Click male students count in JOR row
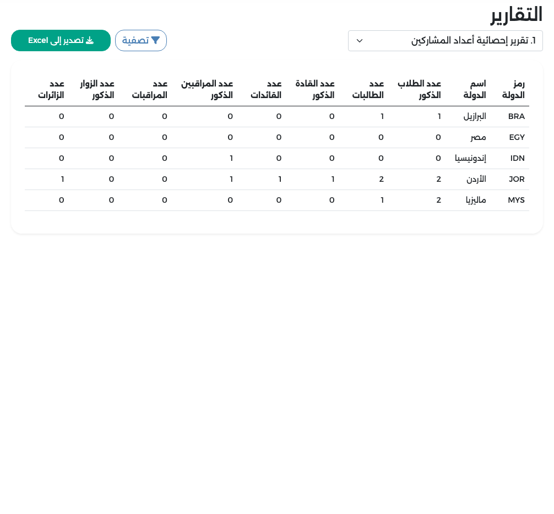Image resolution: width=554 pixels, height=514 pixels. coord(438,179)
